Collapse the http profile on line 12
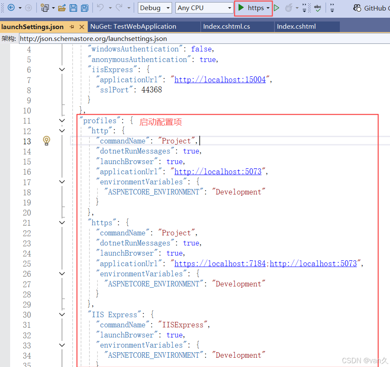The image size is (390, 367). coord(62,131)
